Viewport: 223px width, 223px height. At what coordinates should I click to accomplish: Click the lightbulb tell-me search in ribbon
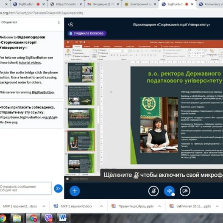pos(171,47)
